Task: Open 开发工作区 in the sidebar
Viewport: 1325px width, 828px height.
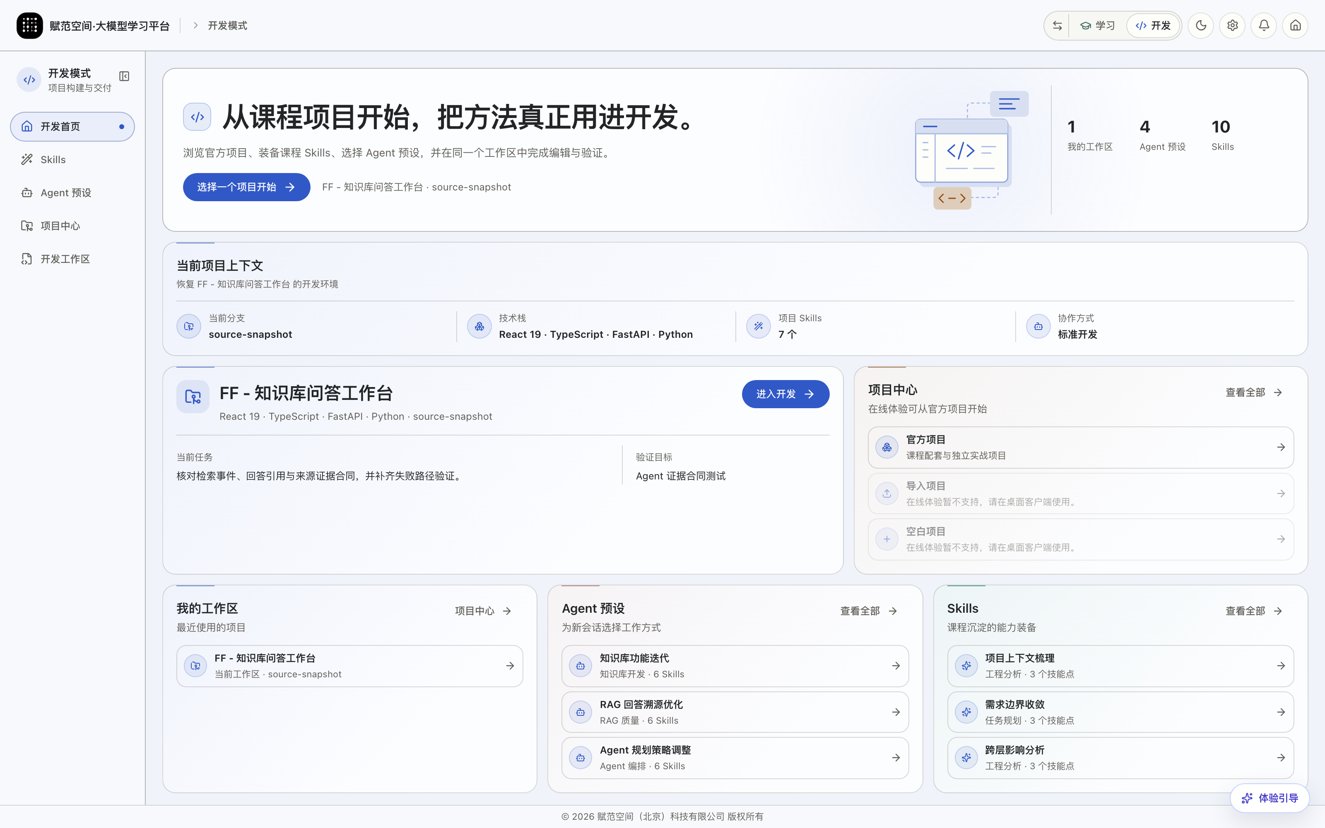Action: (x=72, y=259)
